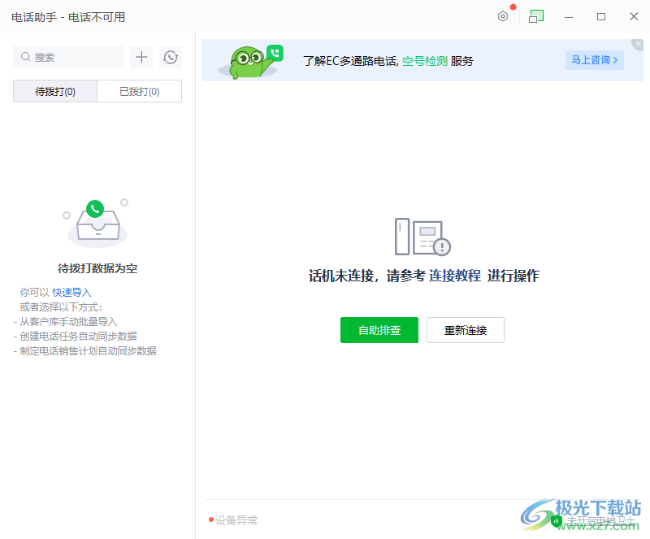650x539 pixels.
Task: Open call history clock icon
Action: point(171,57)
